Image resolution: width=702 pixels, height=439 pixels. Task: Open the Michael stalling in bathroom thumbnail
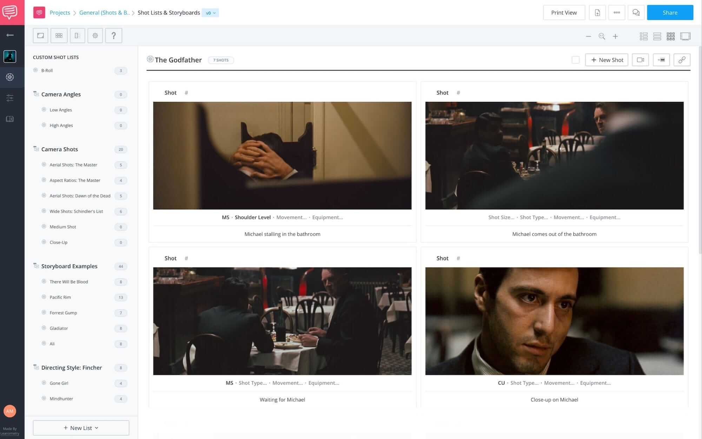pos(282,156)
